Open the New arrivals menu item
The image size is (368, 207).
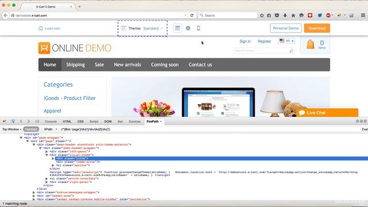click(x=128, y=64)
